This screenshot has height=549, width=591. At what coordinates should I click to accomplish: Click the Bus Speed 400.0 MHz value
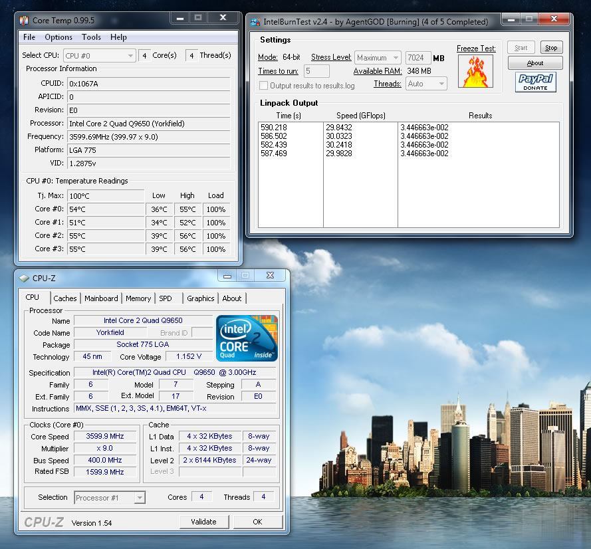tap(105, 460)
